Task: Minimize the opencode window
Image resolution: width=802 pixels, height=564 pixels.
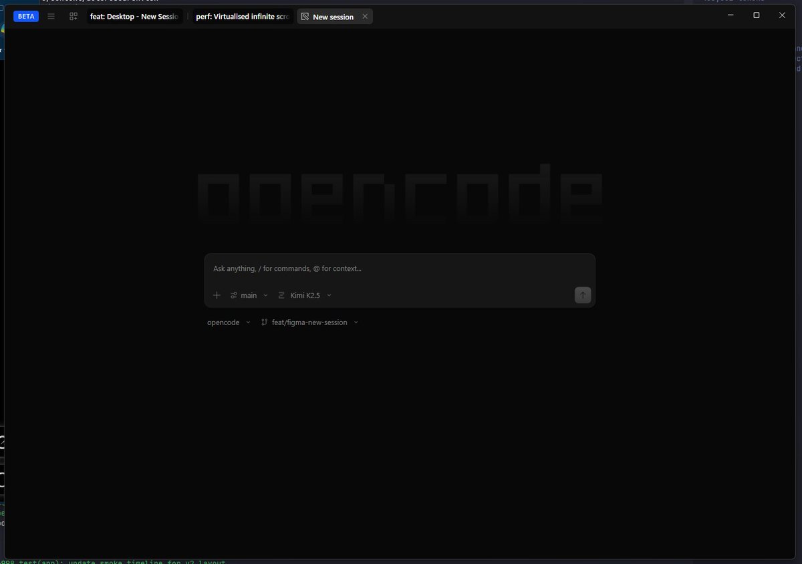Action: (x=730, y=15)
